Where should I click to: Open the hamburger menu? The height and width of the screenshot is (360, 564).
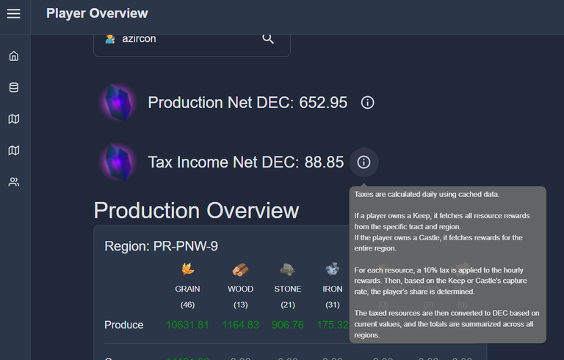14,14
